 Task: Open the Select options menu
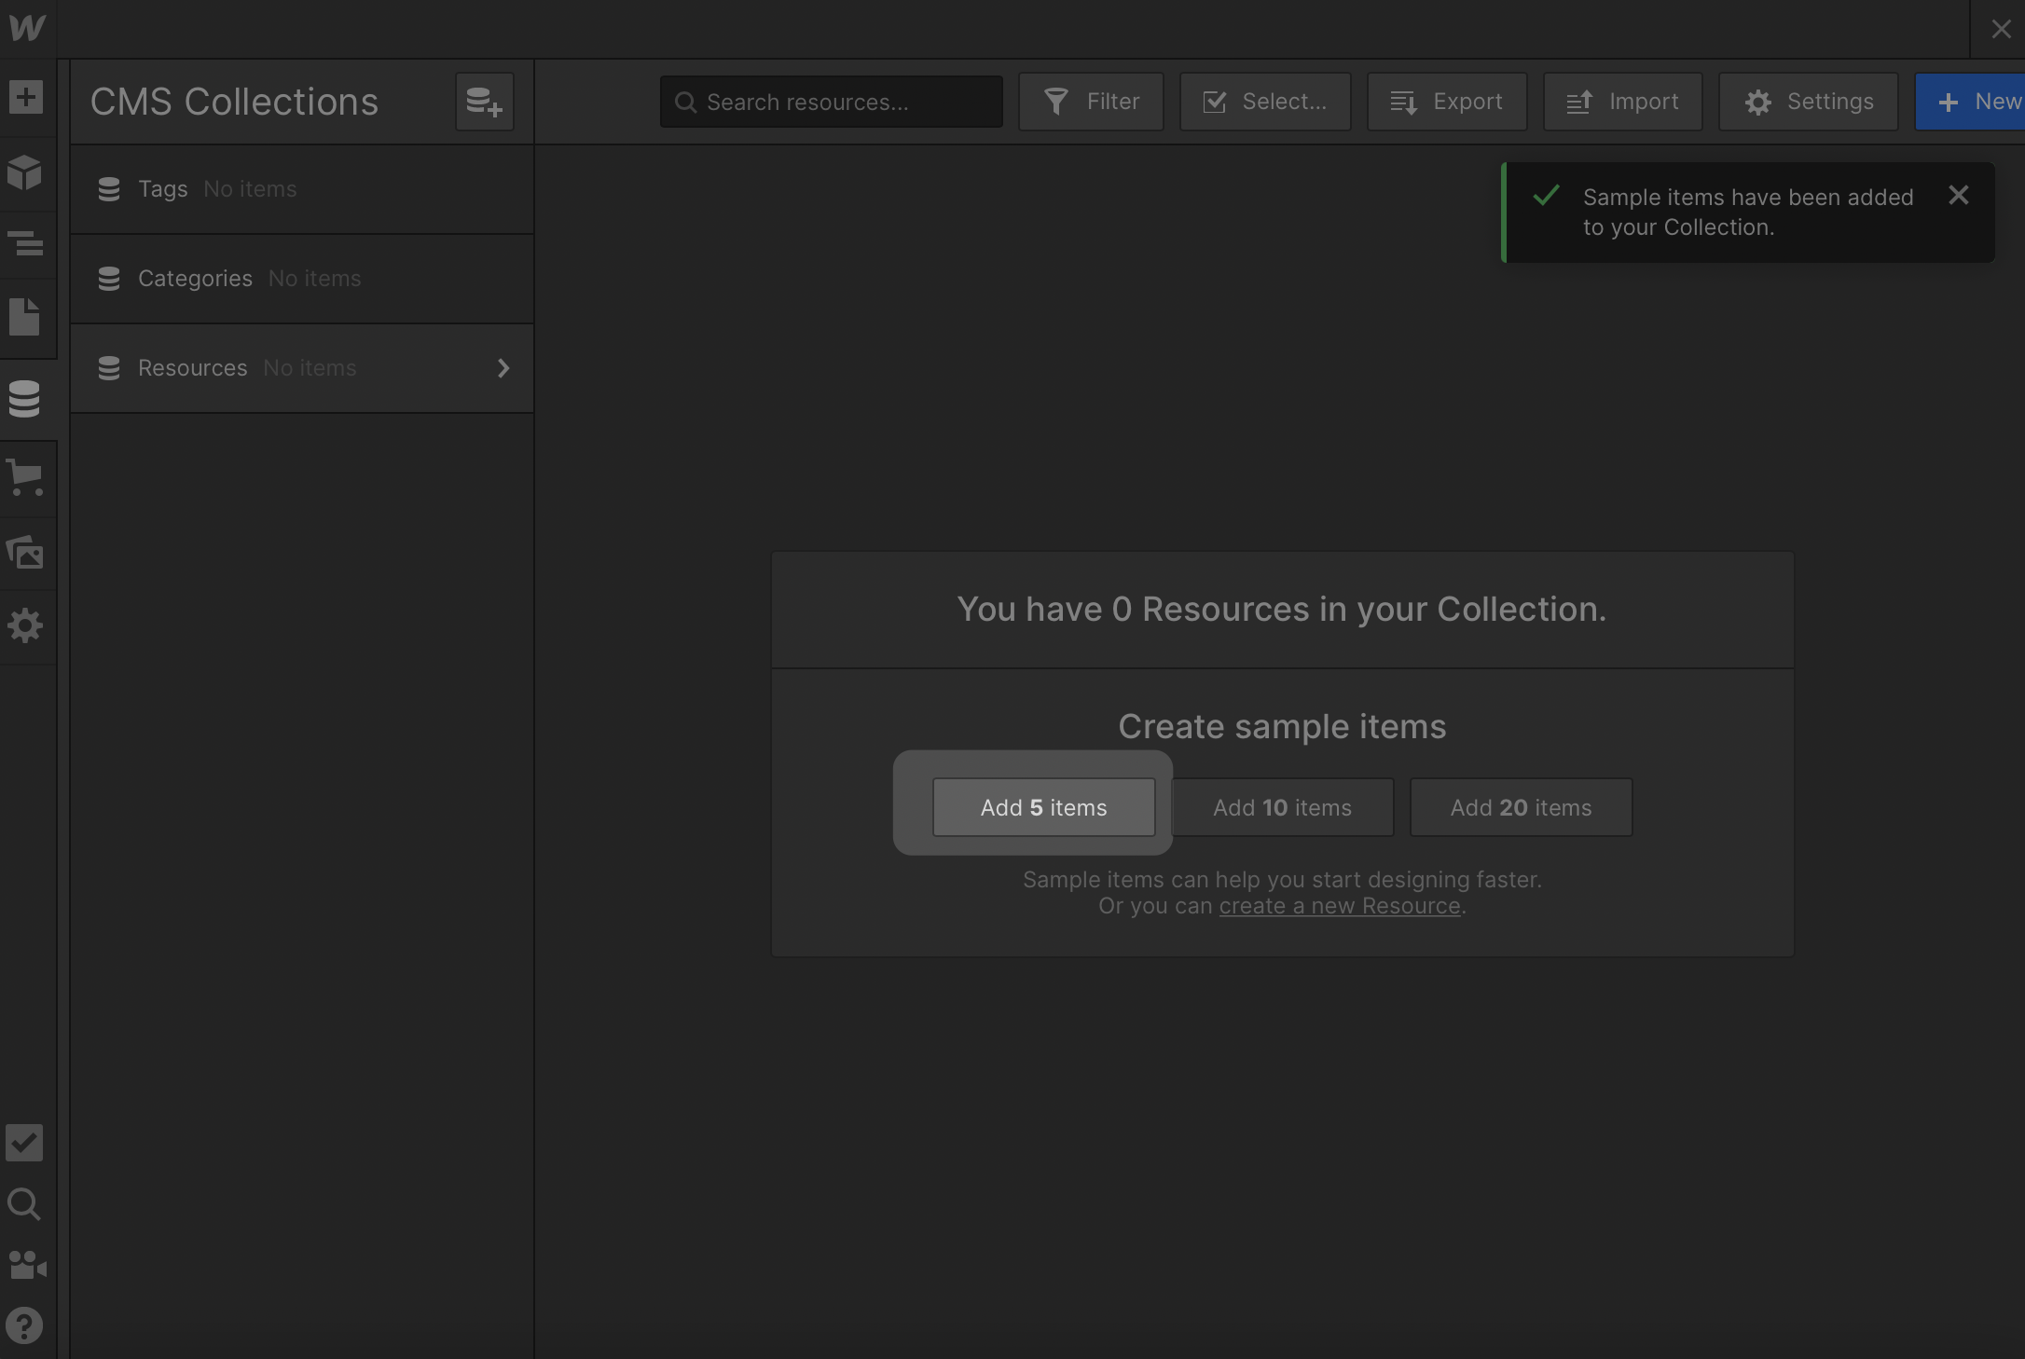tap(1264, 102)
